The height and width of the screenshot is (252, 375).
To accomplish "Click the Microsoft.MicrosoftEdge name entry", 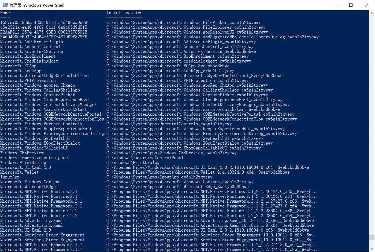I will tap(28, 187).
